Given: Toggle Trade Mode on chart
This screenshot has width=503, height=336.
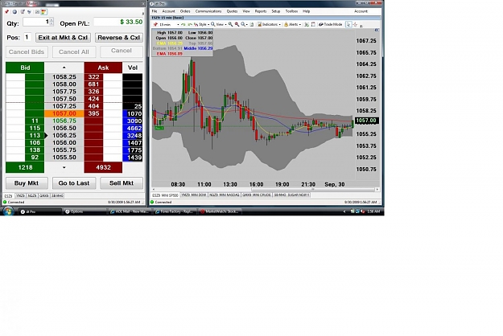Looking at the screenshot, I should point(331,24).
